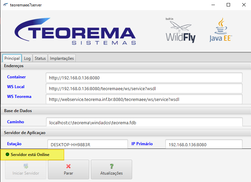Close the teoremaee7server window
Viewport: 251px width, 182px height.
point(244,5)
